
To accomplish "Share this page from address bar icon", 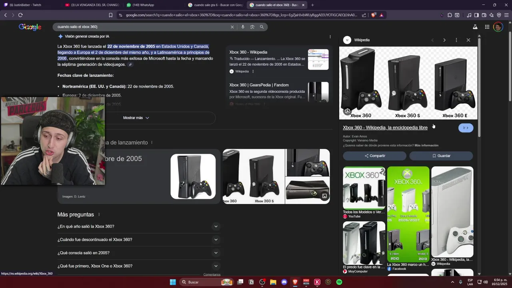I will (x=364, y=15).
